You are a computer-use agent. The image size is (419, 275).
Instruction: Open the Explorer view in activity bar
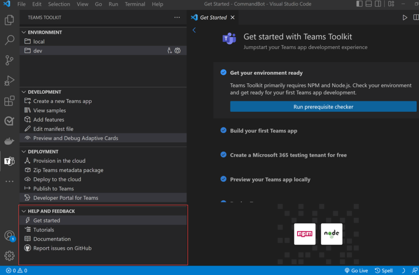pos(9,20)
